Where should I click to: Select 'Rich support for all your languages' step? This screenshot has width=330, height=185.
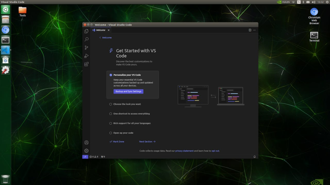pos(132,123)
